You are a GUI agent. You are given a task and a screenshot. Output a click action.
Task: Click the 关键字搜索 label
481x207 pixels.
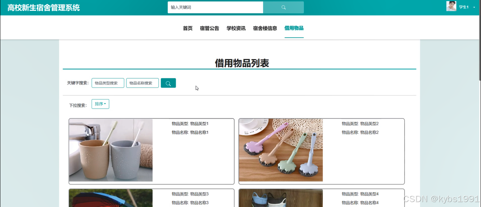pos(78,83)
